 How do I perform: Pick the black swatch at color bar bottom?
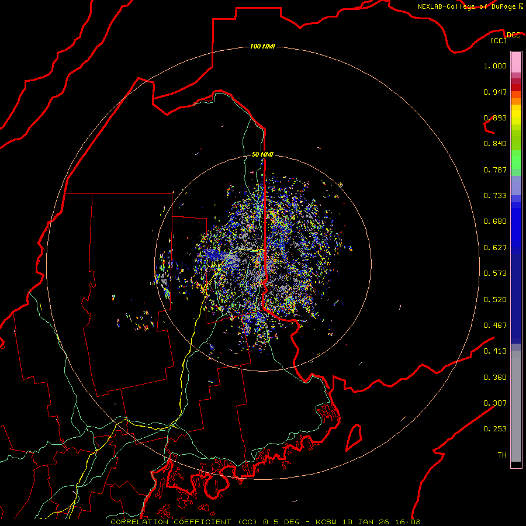point(516,464)
